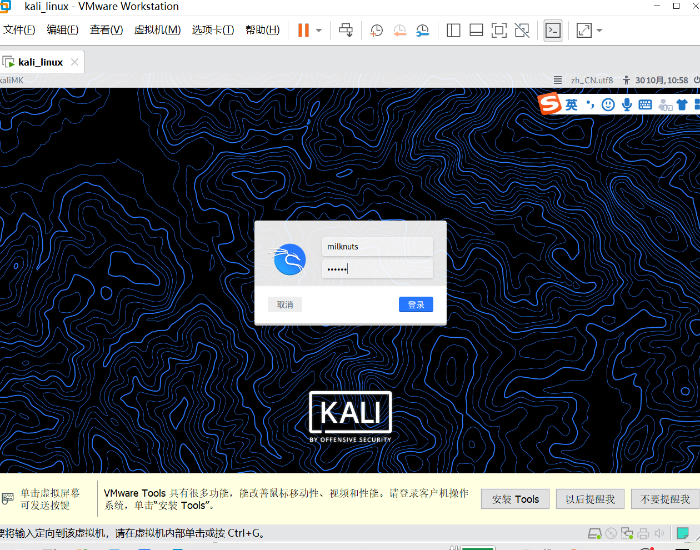The width and height of the screenshot is (700, 550).
Task: Click the Sogou voice input microphone
Action: (x=627, y=104)
